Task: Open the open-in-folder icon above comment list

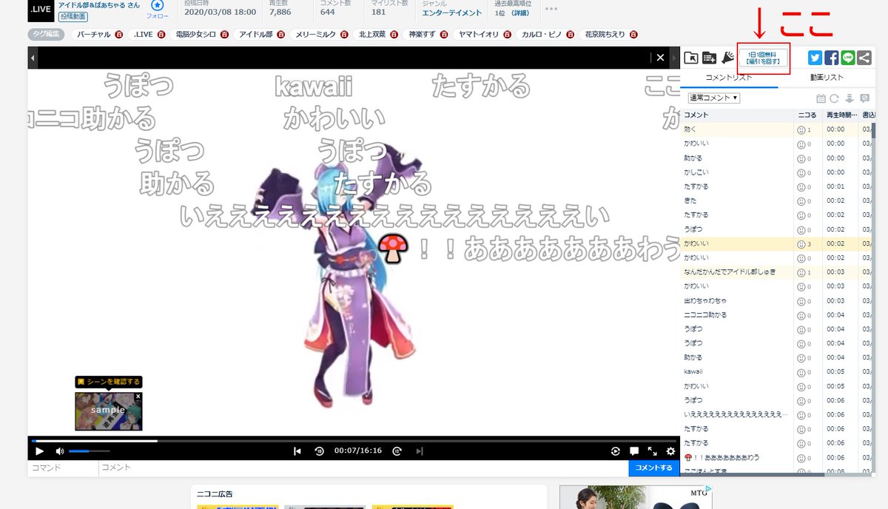Action: (x=692, y=58)
